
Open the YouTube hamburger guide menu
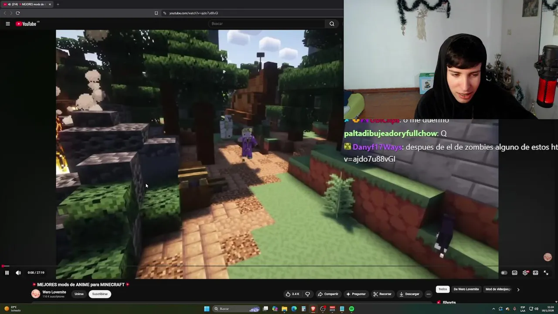click(8, 24)
